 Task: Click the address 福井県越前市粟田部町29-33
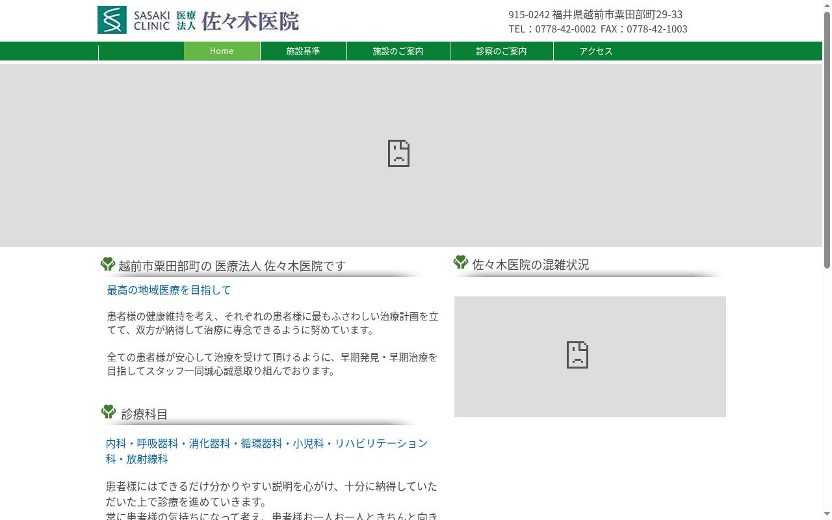[617, 14]
